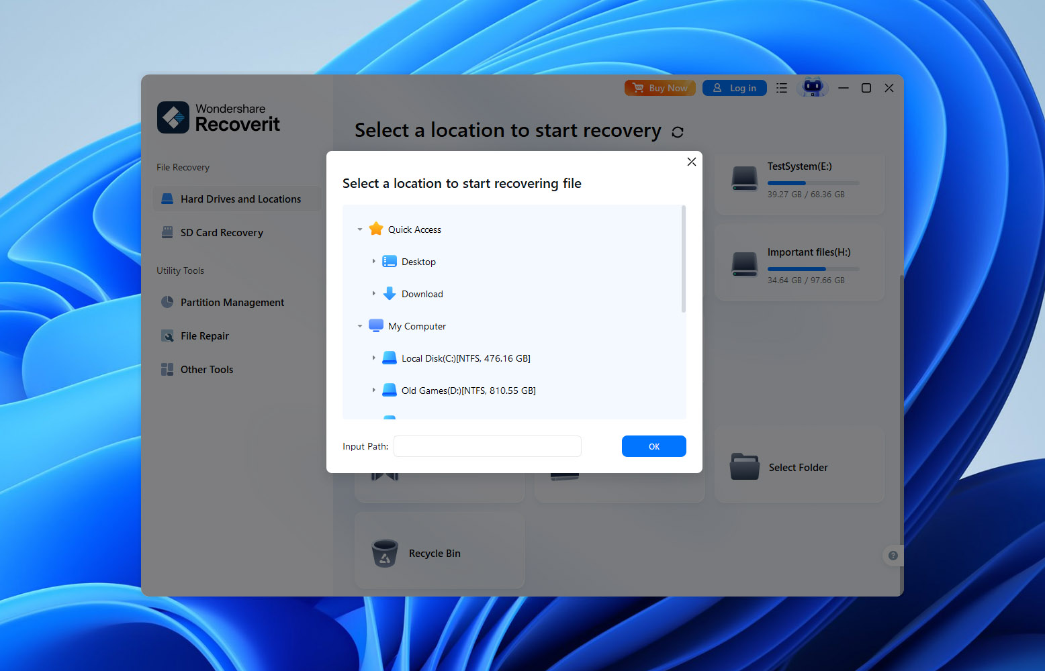Click the TestSystem(E:) drive name
Image resolution: width=1045 pixels, height=671 pixels.
pos(799,166)
